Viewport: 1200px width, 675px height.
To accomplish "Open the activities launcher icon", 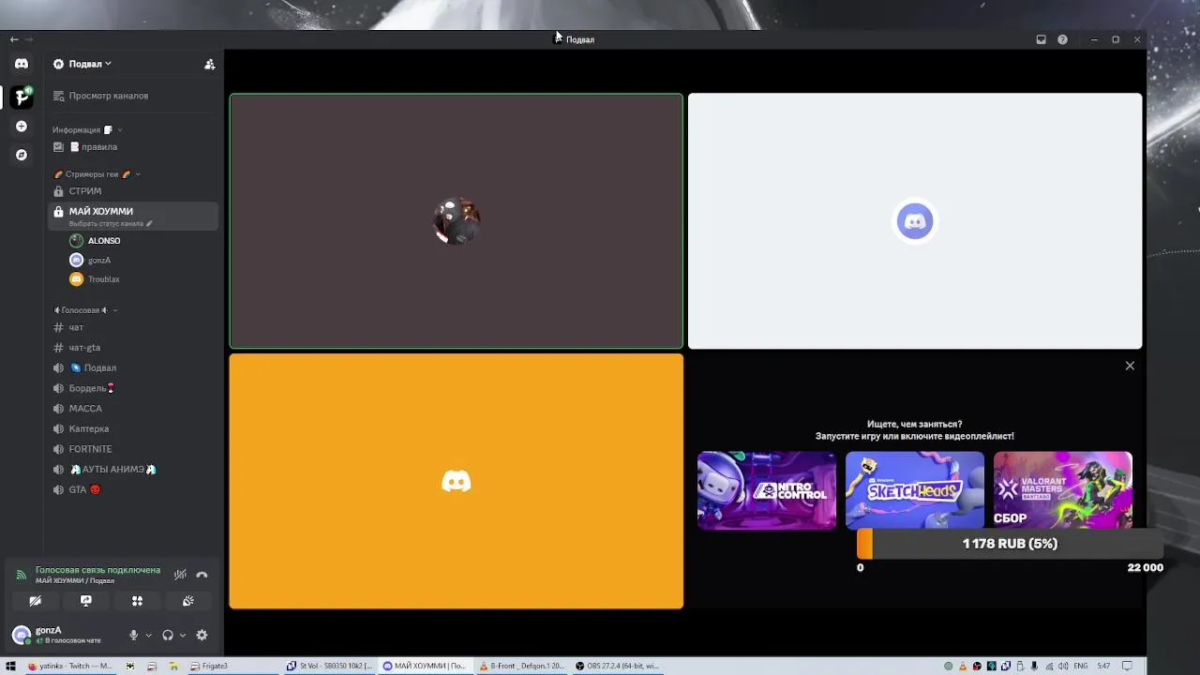I will (137, 601).
